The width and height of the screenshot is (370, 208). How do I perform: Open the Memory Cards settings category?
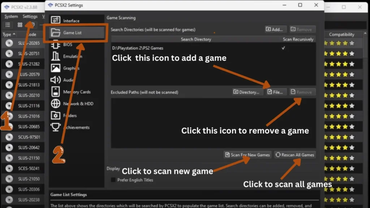(x=77, y=92)
